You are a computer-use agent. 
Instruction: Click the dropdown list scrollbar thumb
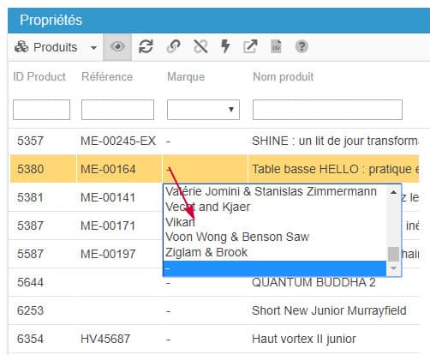point(394,254)
